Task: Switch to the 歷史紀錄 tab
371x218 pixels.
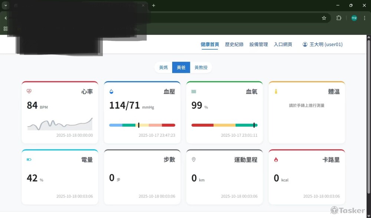Action: pos(233,44)
